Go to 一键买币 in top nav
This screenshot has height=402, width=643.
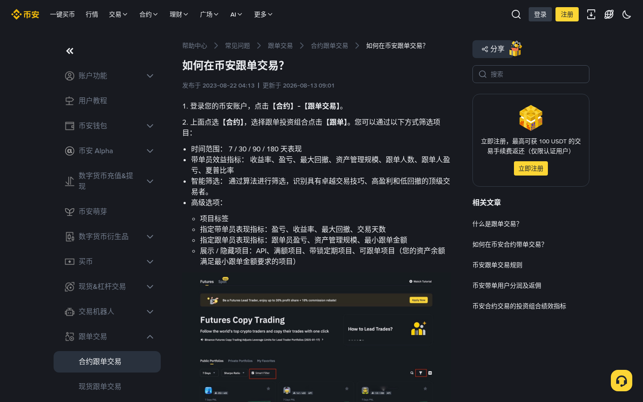63,14
